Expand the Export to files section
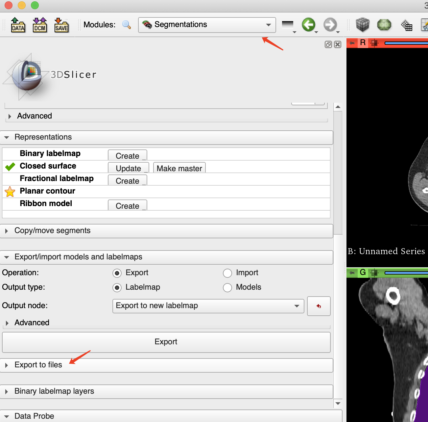Screen dimensions: 428x422 [x=38, y=365]
